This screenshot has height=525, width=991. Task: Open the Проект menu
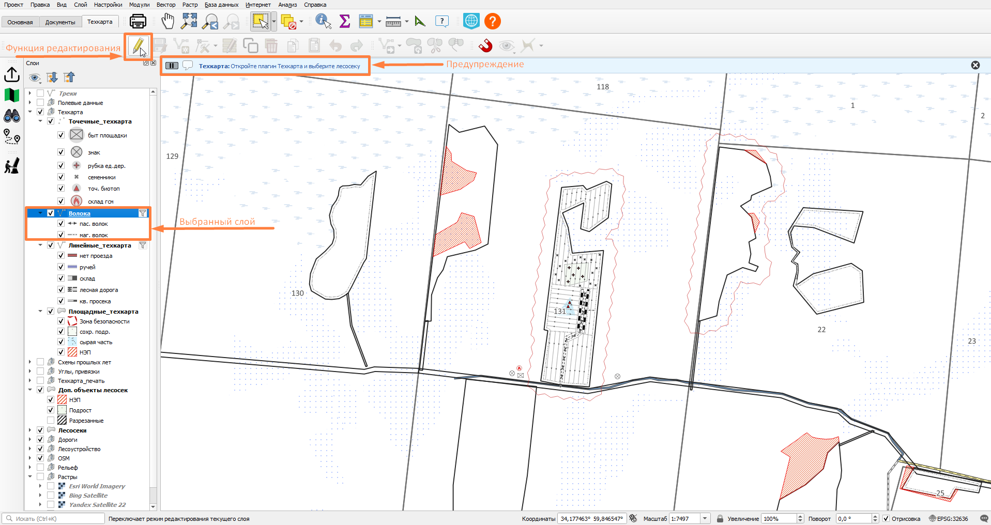click(13, 5)
